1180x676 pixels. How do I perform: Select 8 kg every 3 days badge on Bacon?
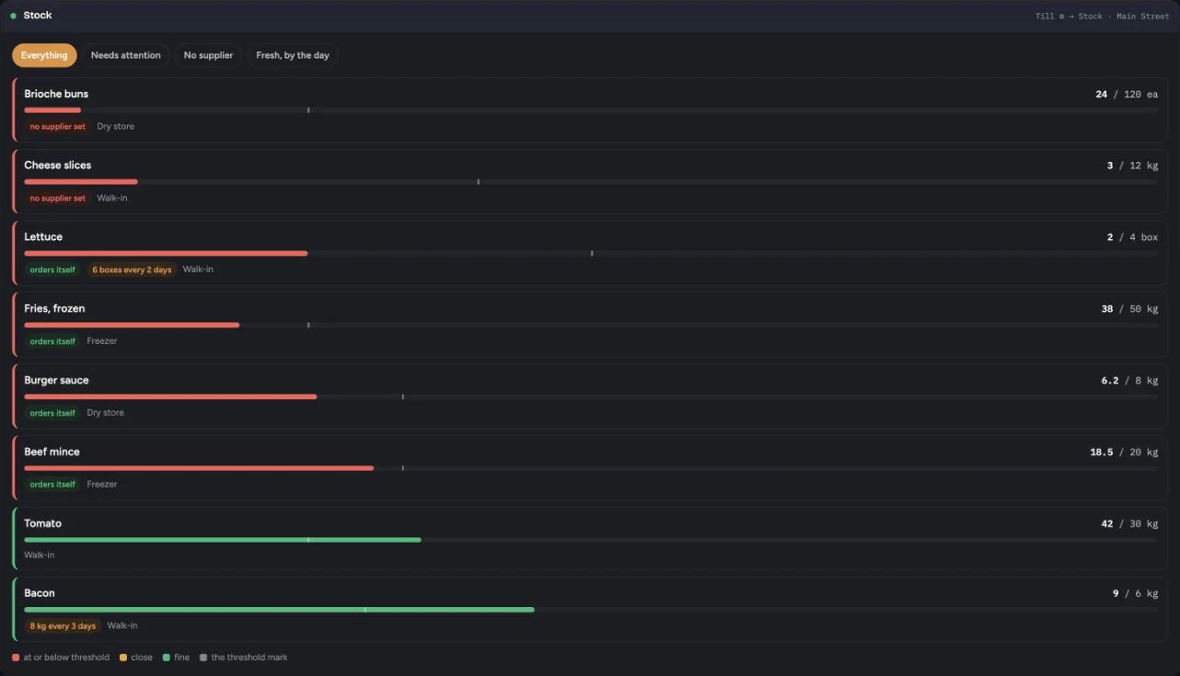(x=63, y=626)
